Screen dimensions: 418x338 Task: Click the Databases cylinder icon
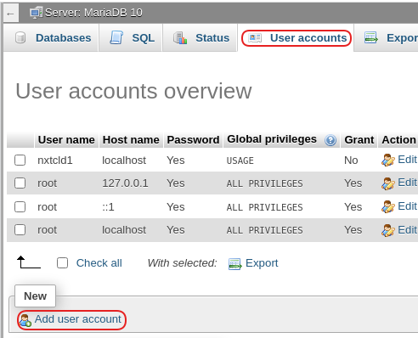point(20,38)
